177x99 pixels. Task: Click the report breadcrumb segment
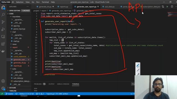pos(44,11)
